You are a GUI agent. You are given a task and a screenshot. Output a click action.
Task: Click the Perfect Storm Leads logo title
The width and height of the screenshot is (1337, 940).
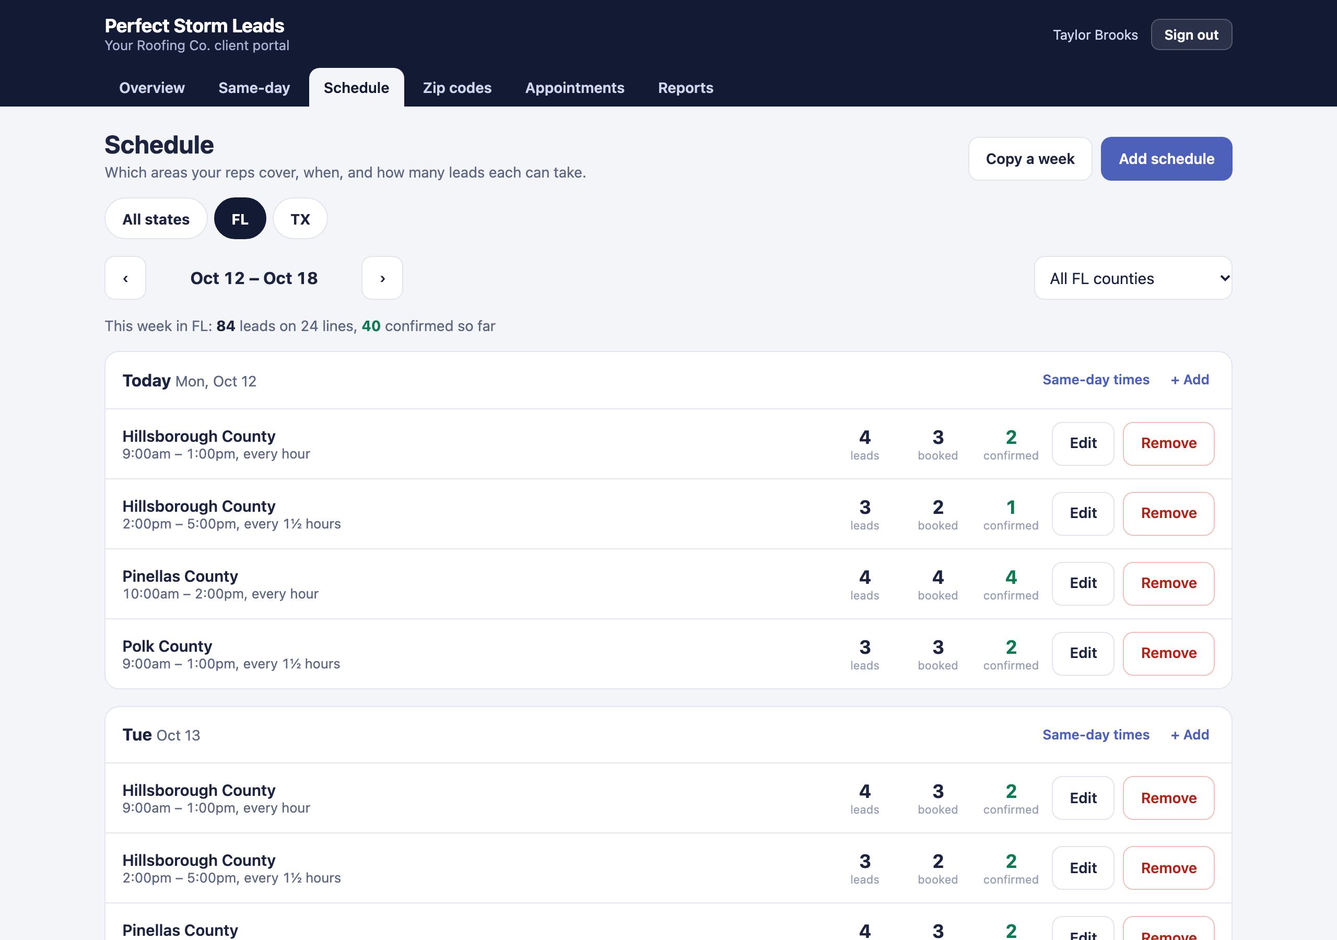tap(194, 26)
